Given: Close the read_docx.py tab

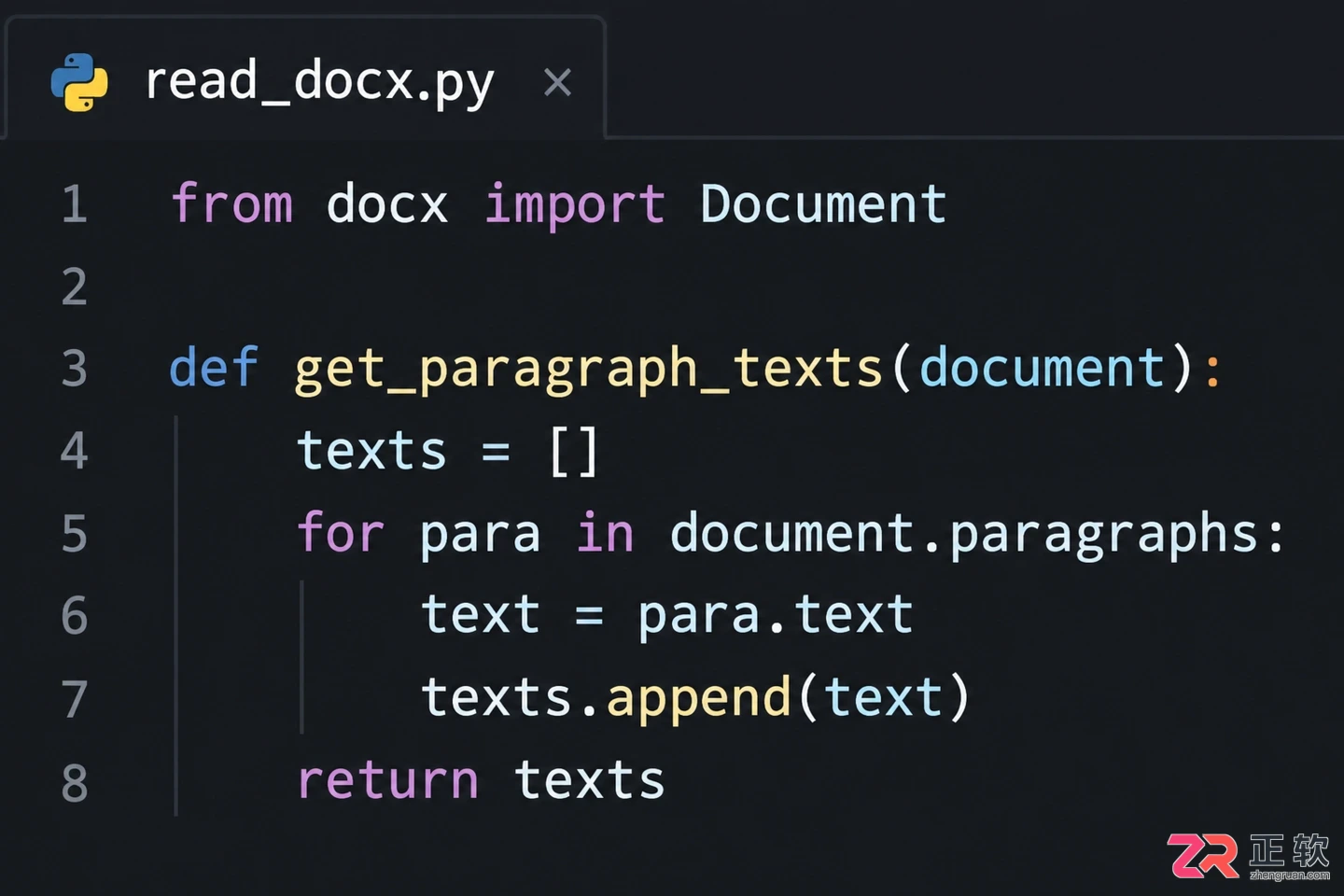Looking at the screenshot, I should (557, 82).
